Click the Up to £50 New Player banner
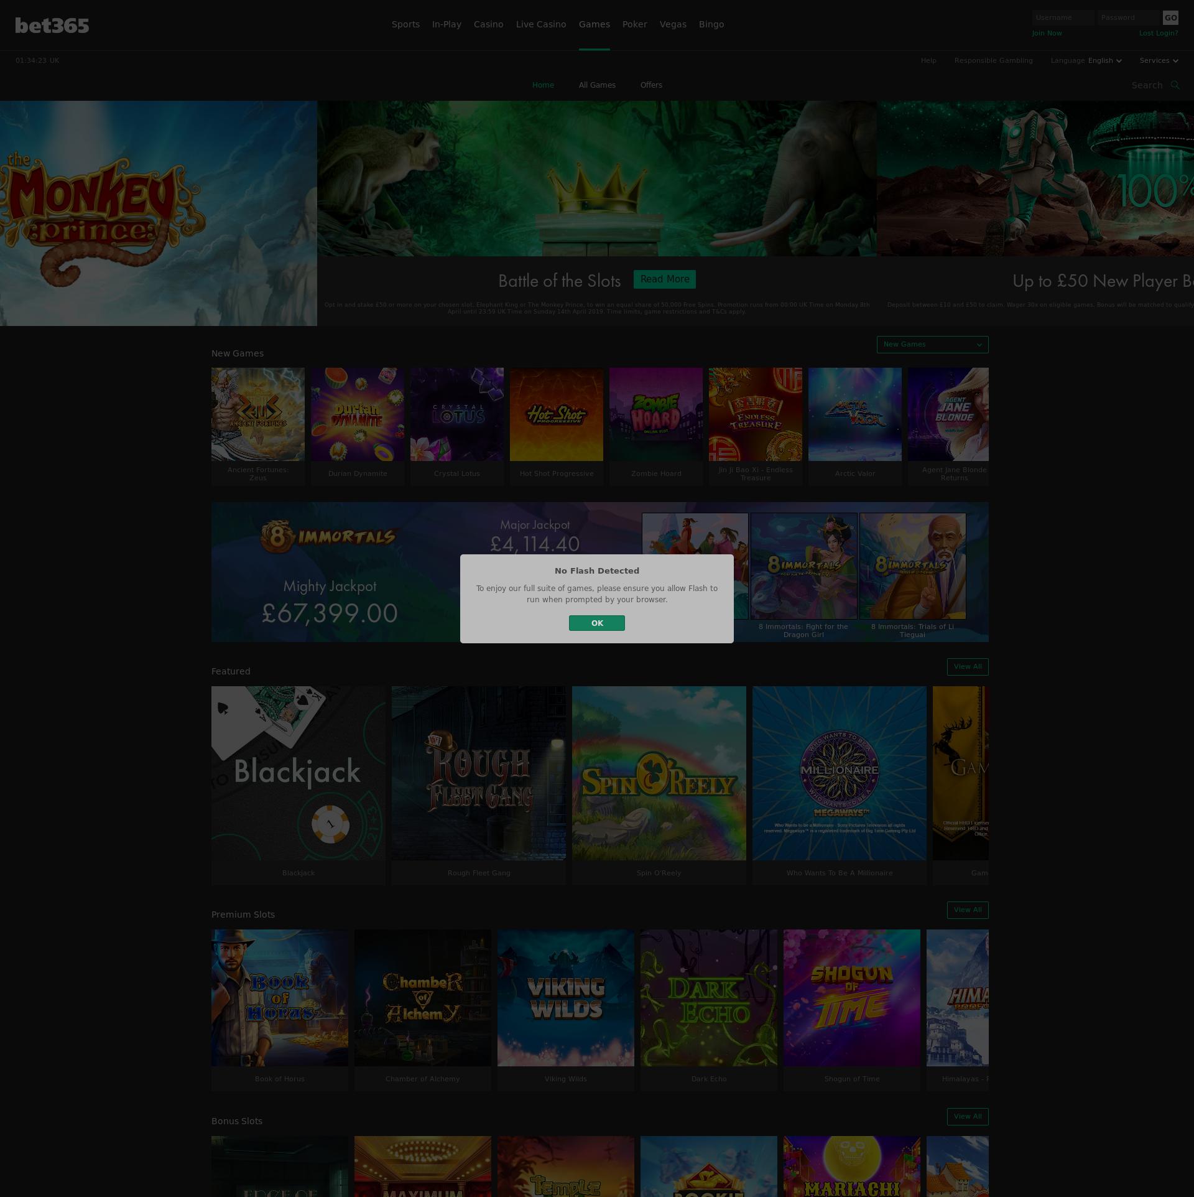The height and width of the screenshot is (1197, 1194). (x=1035, y=213)
